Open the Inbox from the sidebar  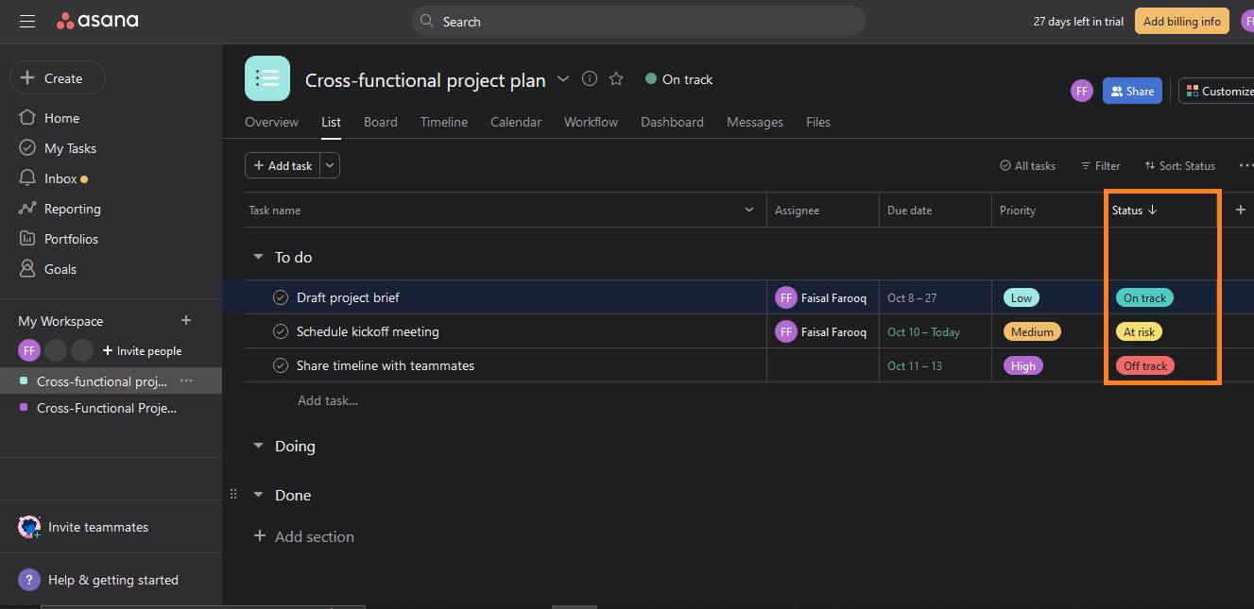(64, 178)
